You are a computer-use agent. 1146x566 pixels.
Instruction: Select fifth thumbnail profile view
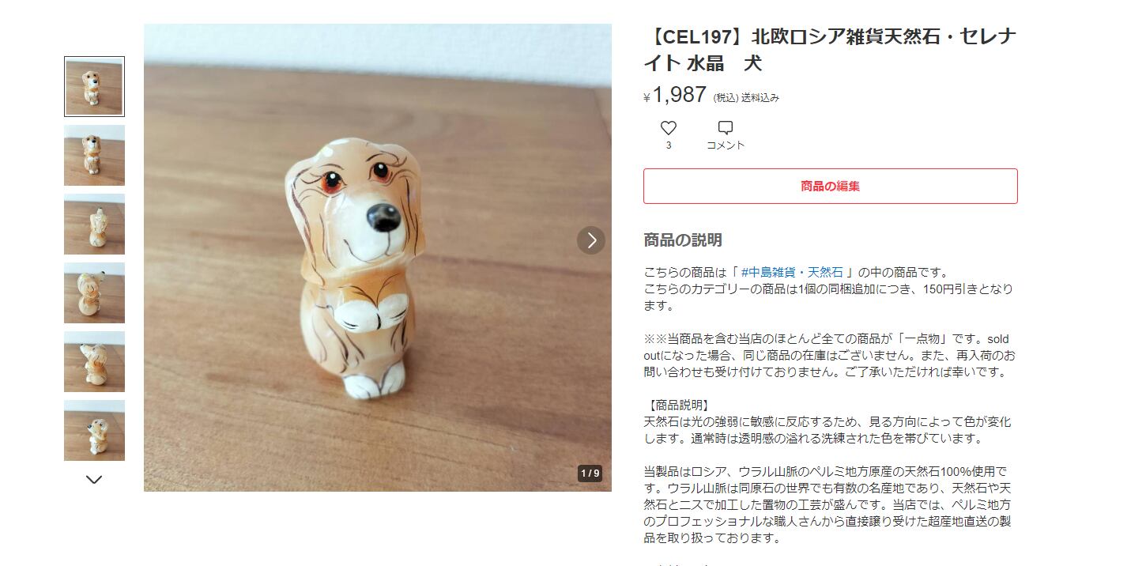tap(94, 362)
